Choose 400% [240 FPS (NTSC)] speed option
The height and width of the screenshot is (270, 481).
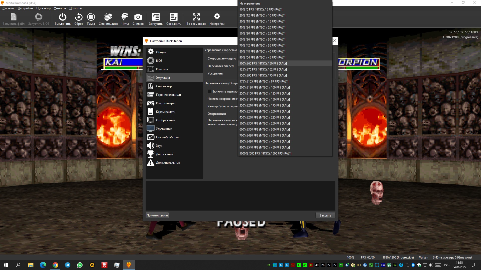[x=285, y=111]
